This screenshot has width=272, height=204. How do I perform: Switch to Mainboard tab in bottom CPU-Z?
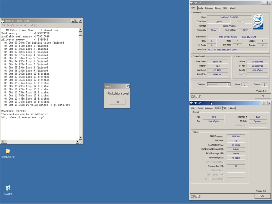click(209, 108)
